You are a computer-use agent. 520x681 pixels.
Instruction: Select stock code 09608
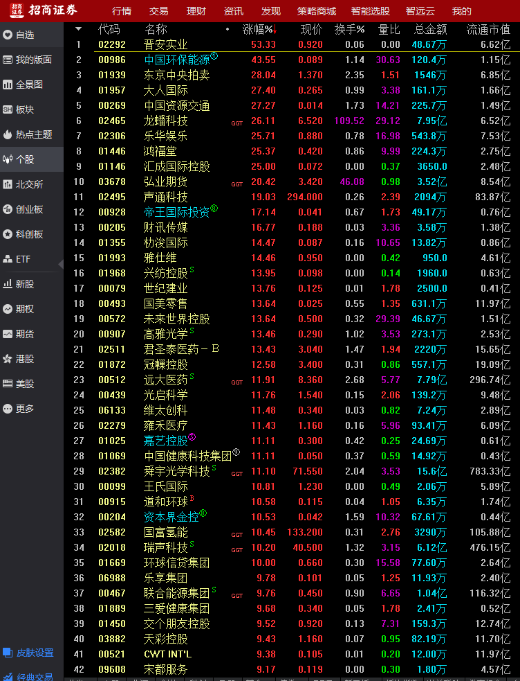coord(112,669)
